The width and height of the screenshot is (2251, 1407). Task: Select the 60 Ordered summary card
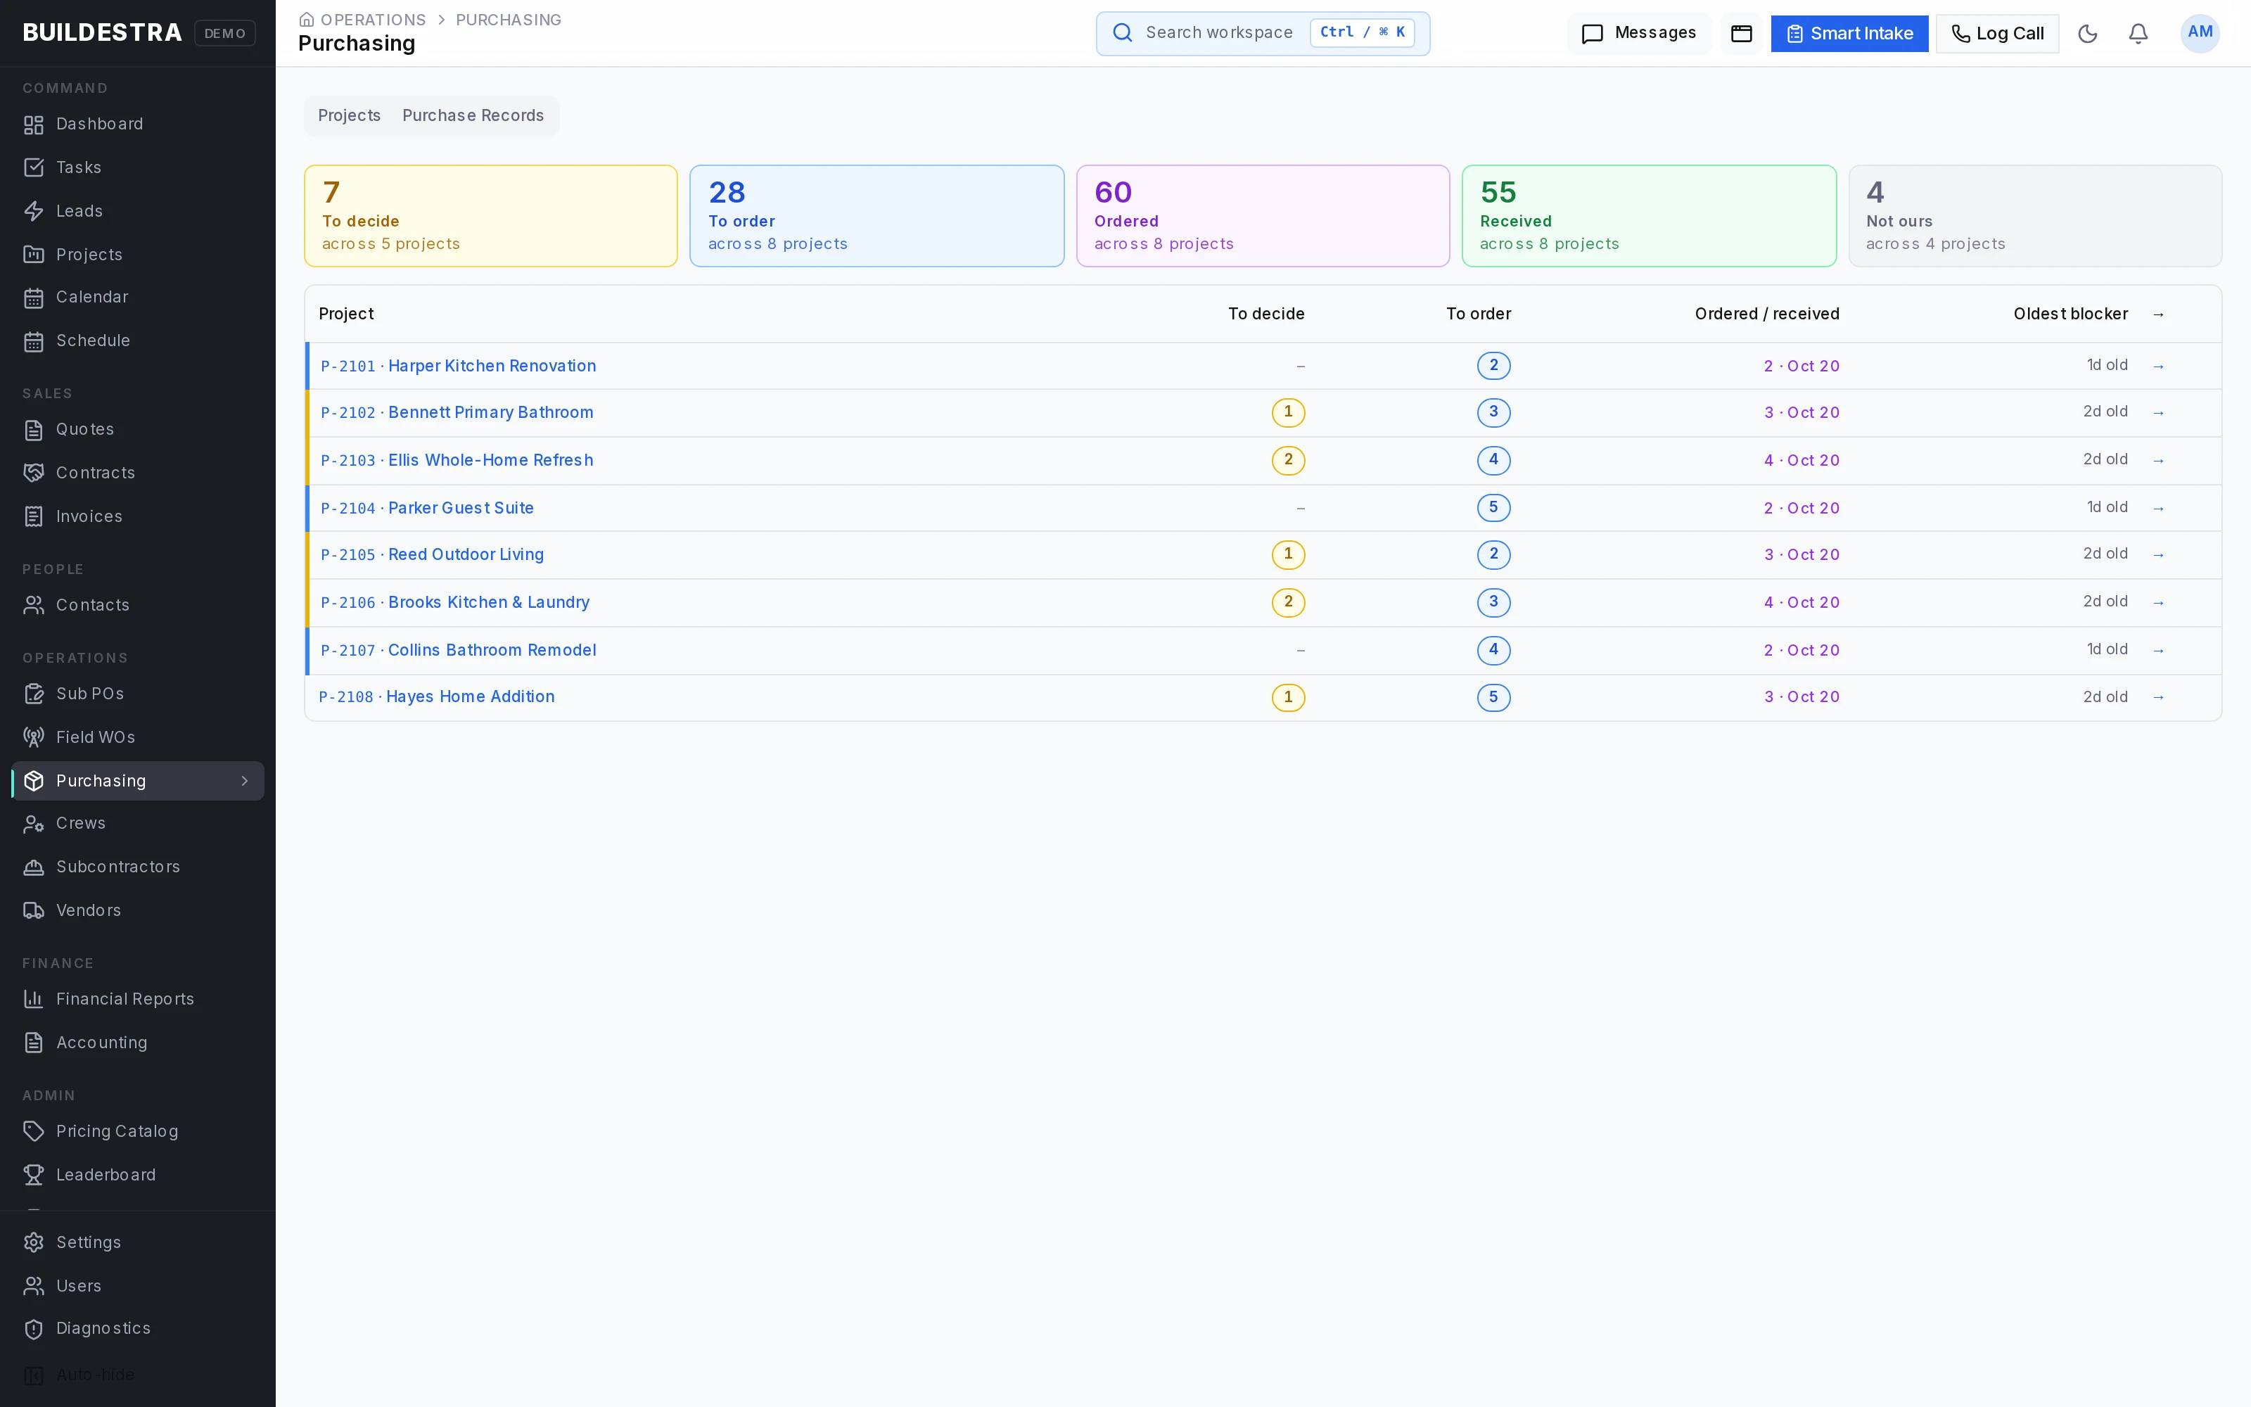tap(1262, 216)
